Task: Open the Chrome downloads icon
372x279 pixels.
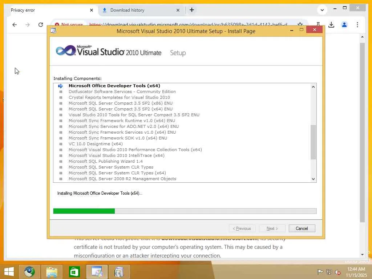Action: point(331,25)
